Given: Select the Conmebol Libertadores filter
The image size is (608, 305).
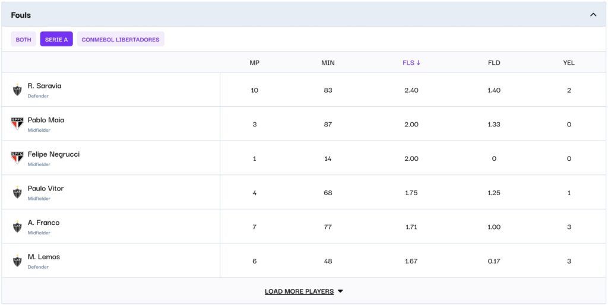Looking at the screenshot, I should point(121,39).
